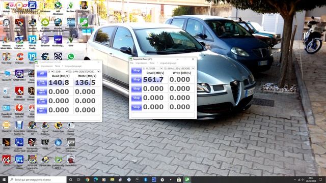The width and height of the screenshot is (326, 183).
Task: Launch Google Chrome from the taskbar
Action: click(87, 179)
